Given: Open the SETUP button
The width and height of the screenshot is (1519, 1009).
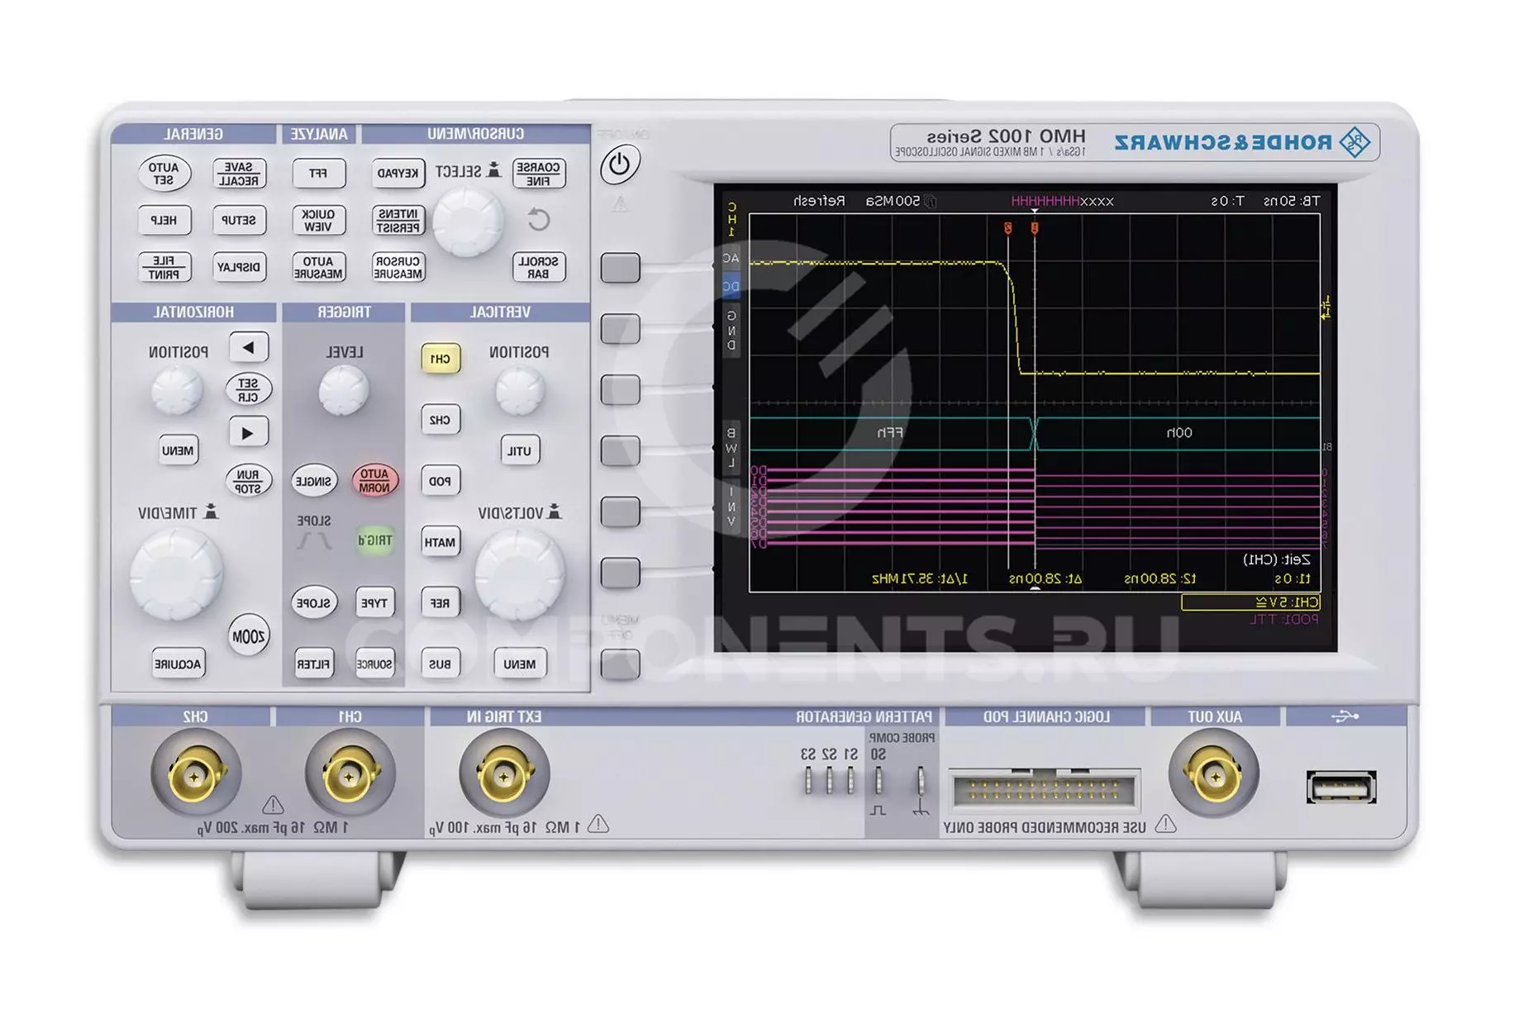Looking at the screenshot, I should tap(240, 221).
